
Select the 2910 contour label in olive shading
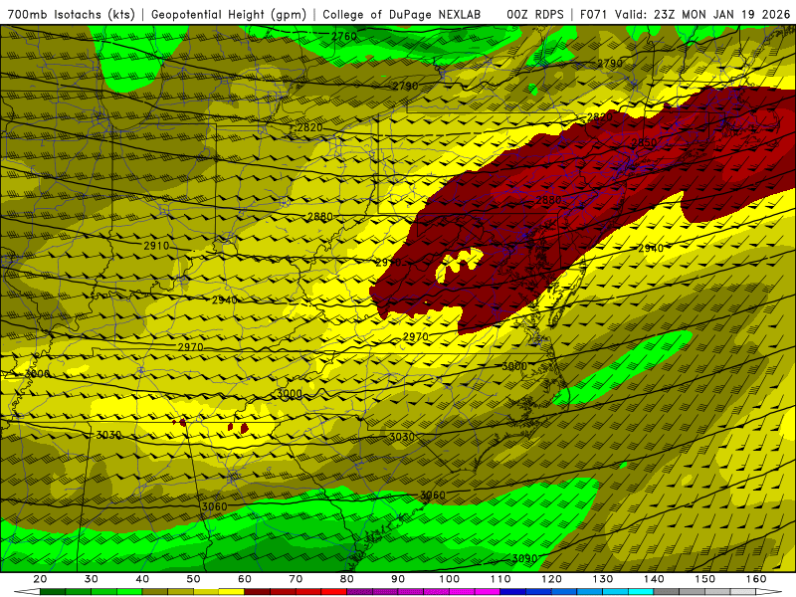click(x=156, y=246)
